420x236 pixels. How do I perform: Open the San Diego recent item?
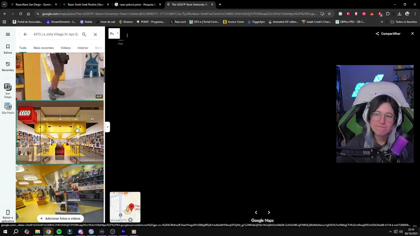pos(8,91)
